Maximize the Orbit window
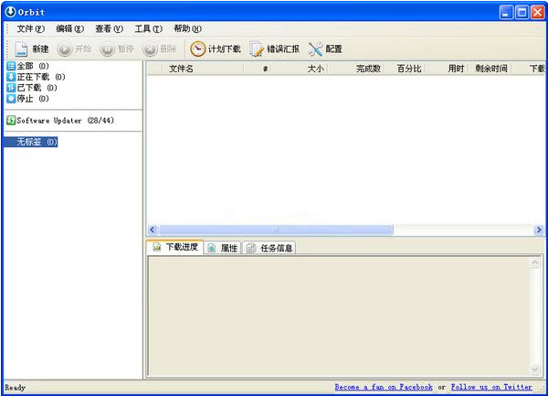548x396 pixels. tap(522, 12)
